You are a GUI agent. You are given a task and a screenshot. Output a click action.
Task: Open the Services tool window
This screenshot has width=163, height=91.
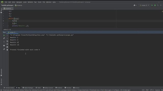tap(76, 88)
